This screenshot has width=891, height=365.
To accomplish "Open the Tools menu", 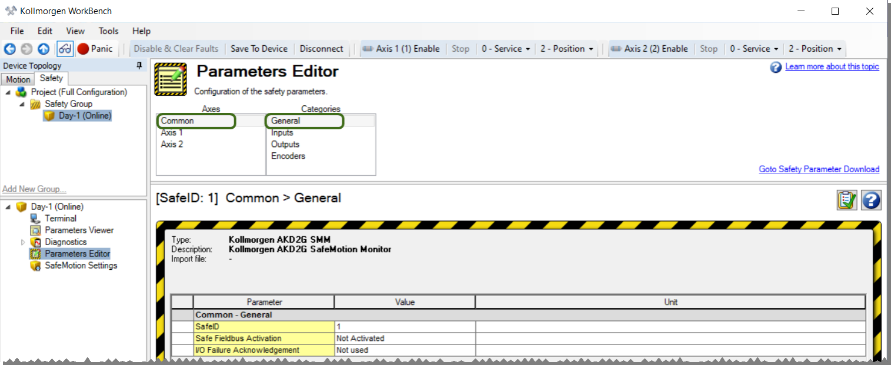I will coord(108,31).
